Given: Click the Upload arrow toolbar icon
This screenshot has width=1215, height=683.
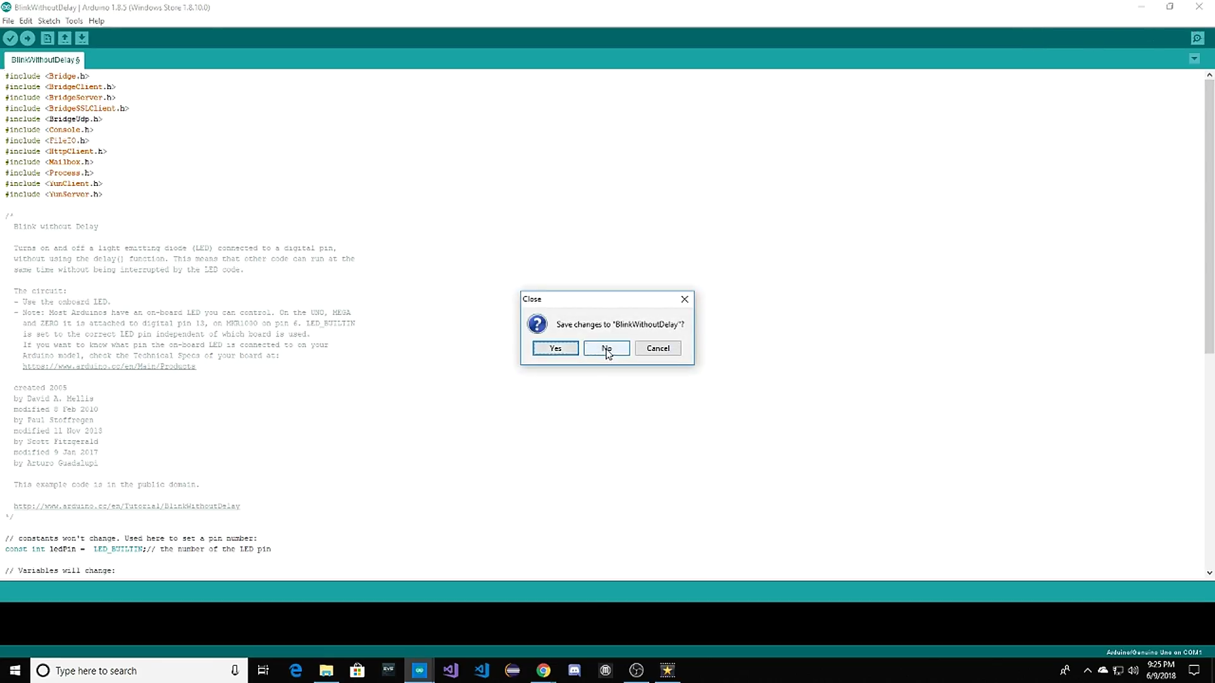Looking at the screenshot, I should [27, 39].
